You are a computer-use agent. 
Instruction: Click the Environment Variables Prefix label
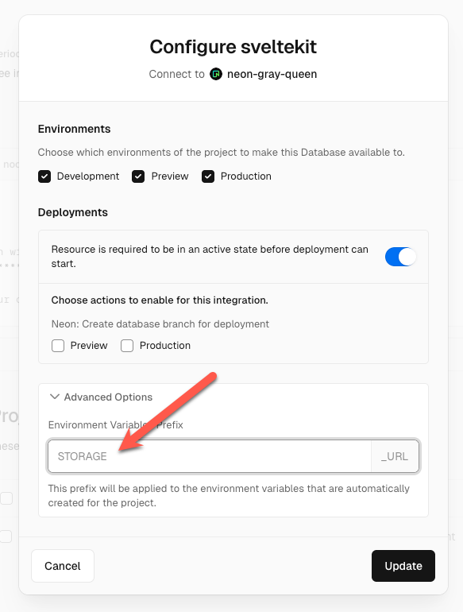tap(115, 424)
